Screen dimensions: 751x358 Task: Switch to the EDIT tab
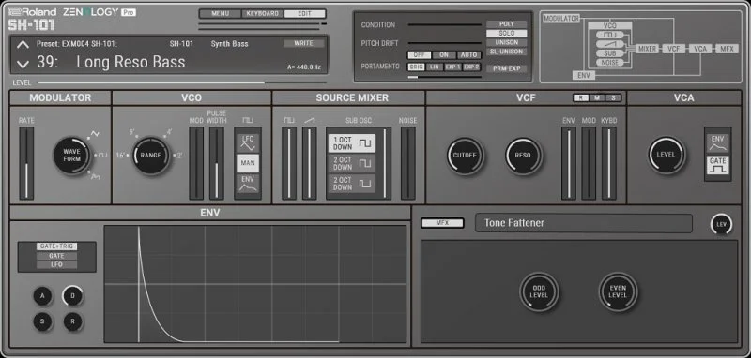click(x=304, y=14)
